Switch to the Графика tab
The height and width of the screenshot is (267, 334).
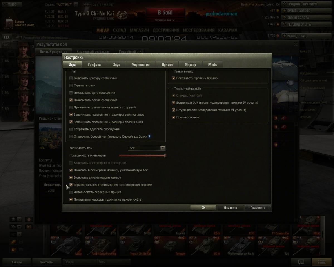(94, 65)
